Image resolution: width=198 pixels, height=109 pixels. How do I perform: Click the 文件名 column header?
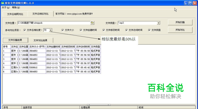(x=14, y=47)
